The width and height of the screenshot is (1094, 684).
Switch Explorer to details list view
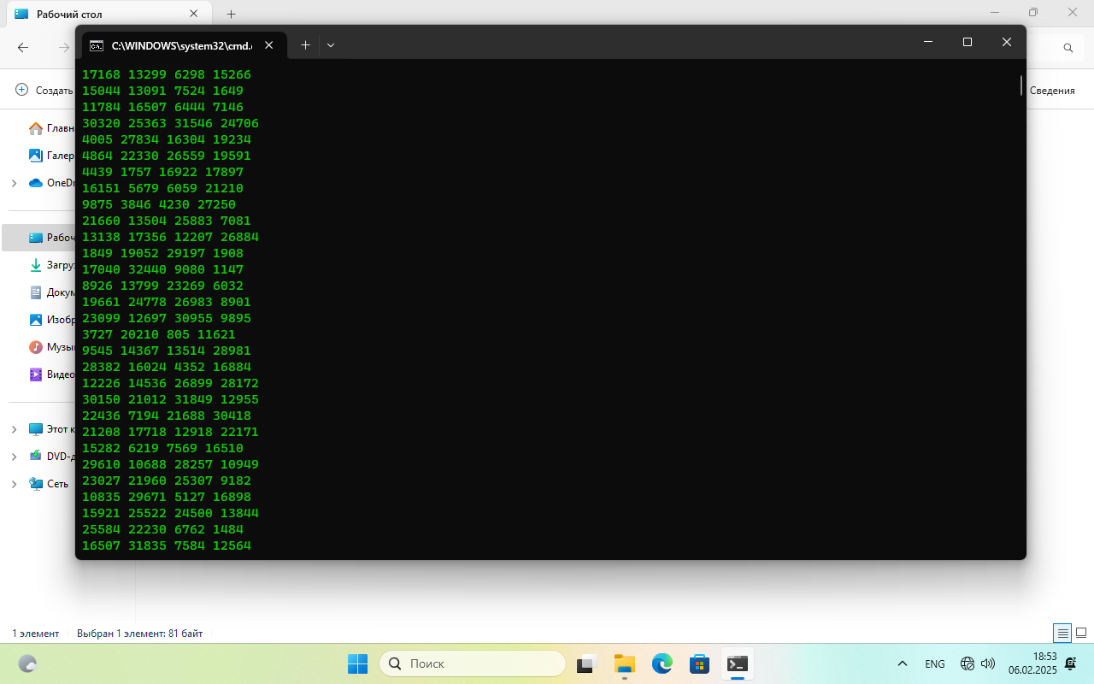tap(1062, 634)
